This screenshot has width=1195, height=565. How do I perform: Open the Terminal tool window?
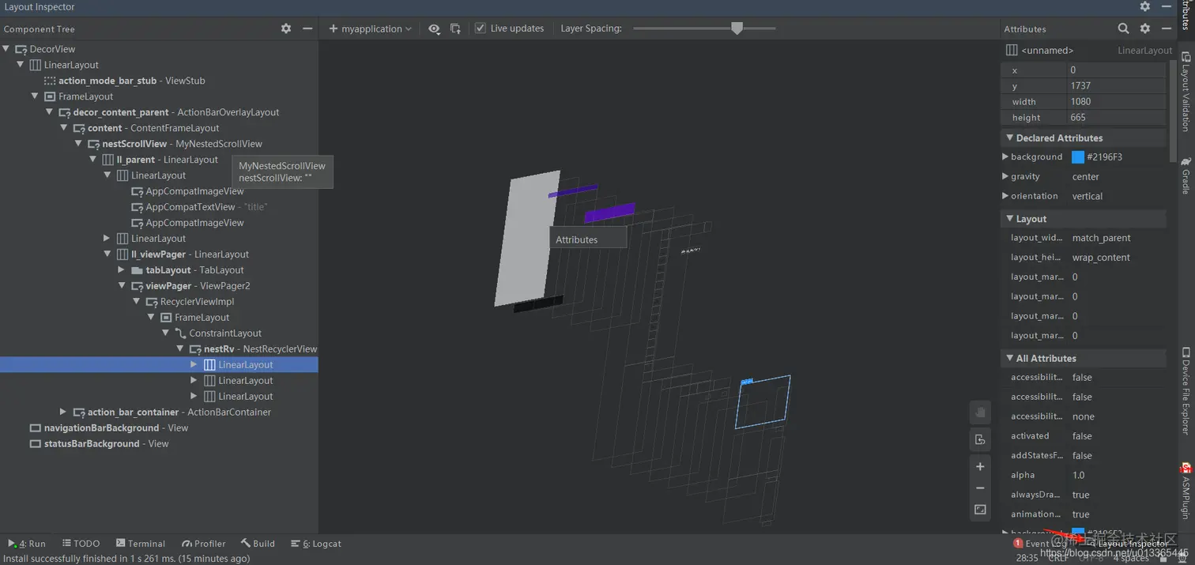pyautogui.click(x=141, y=544)
